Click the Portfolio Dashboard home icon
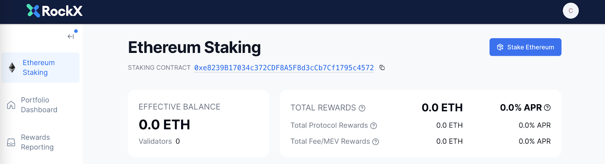 [x=11, y=105]
